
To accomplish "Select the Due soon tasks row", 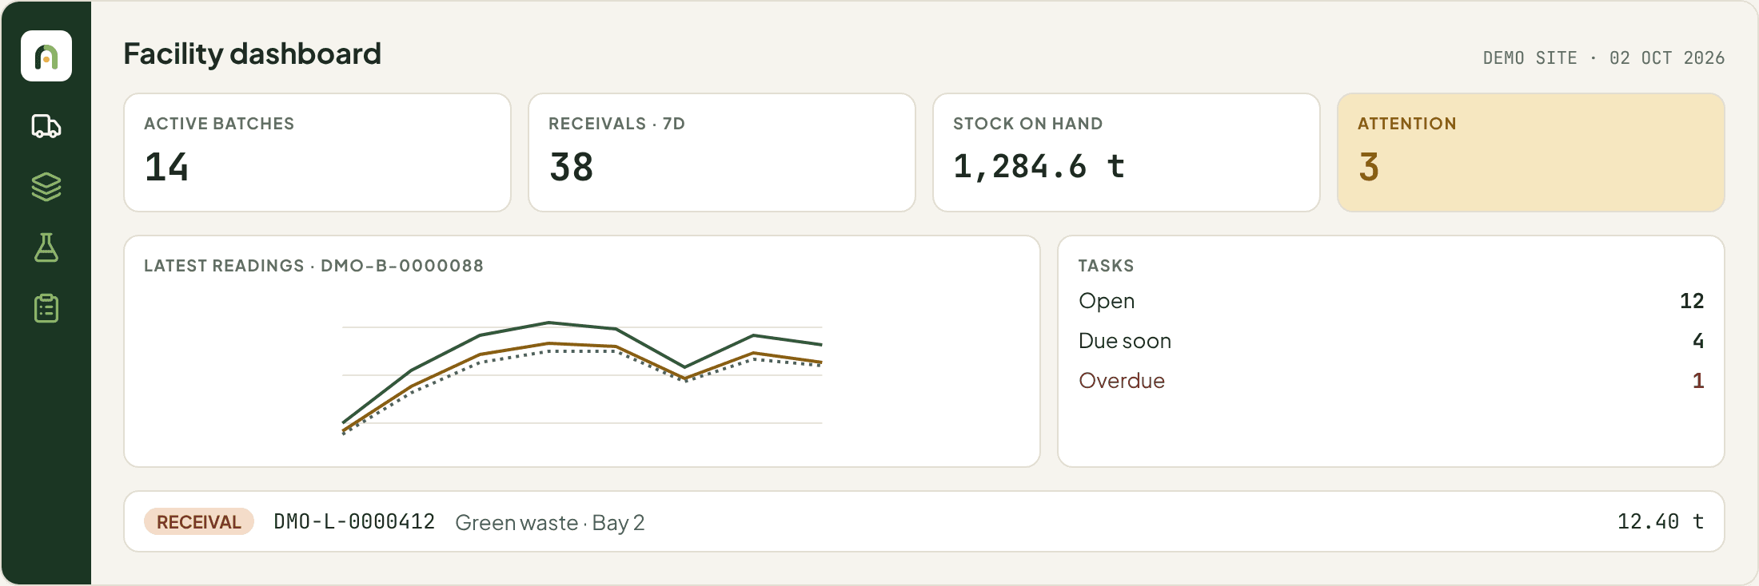I will 1391,341.
